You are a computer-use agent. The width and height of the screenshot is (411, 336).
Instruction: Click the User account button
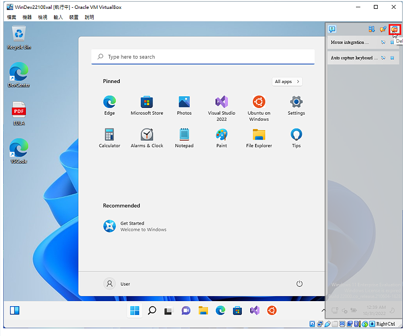[117, 283]
